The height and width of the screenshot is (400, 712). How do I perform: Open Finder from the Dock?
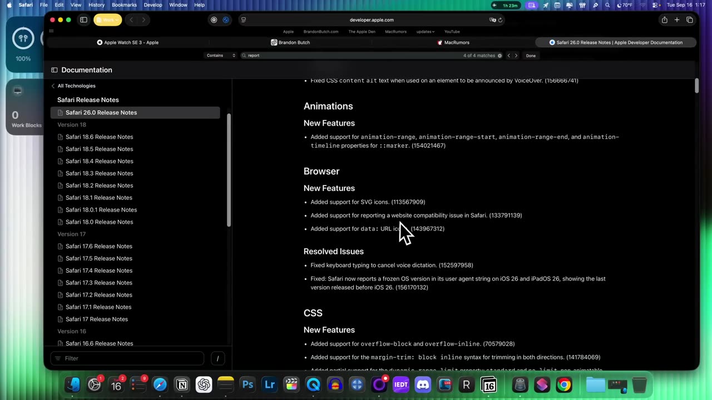pyautogui.click(x=72, y=384)
